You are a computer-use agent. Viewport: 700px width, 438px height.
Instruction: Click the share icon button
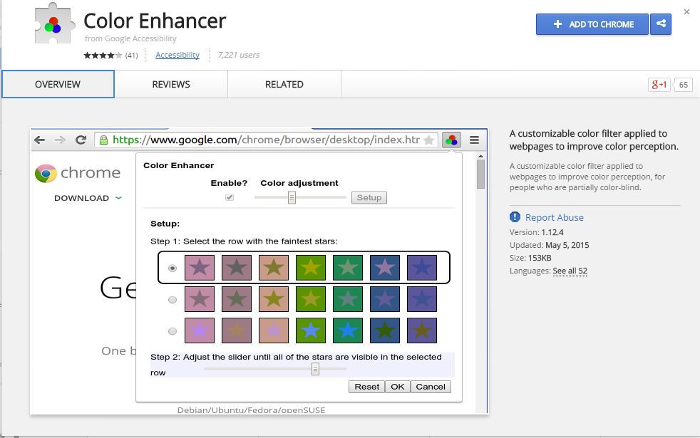[661, 24]
